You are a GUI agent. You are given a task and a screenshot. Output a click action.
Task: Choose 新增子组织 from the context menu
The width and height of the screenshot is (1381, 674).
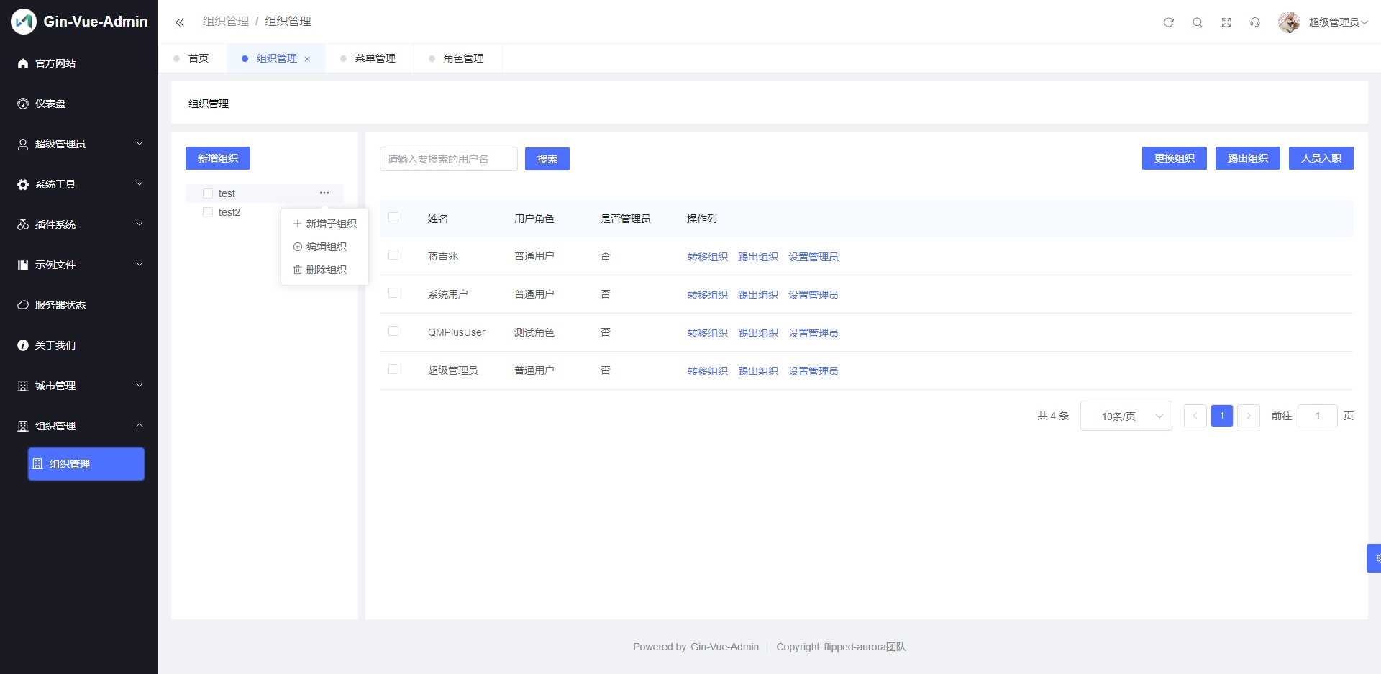pos(325,224)
